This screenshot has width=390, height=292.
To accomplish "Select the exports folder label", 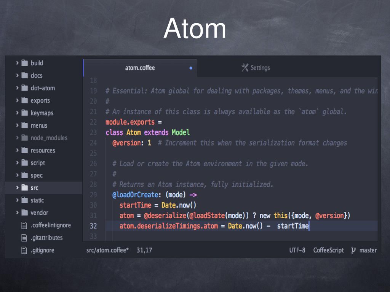I will pyautogui.click(x=40, y=100).
